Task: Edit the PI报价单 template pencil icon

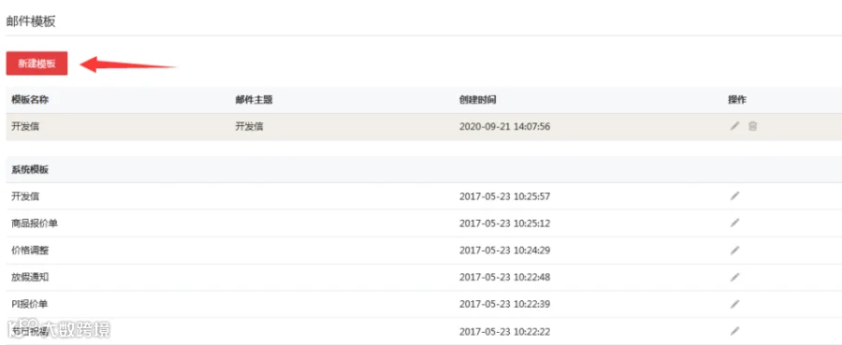Action: pos(734,304)
